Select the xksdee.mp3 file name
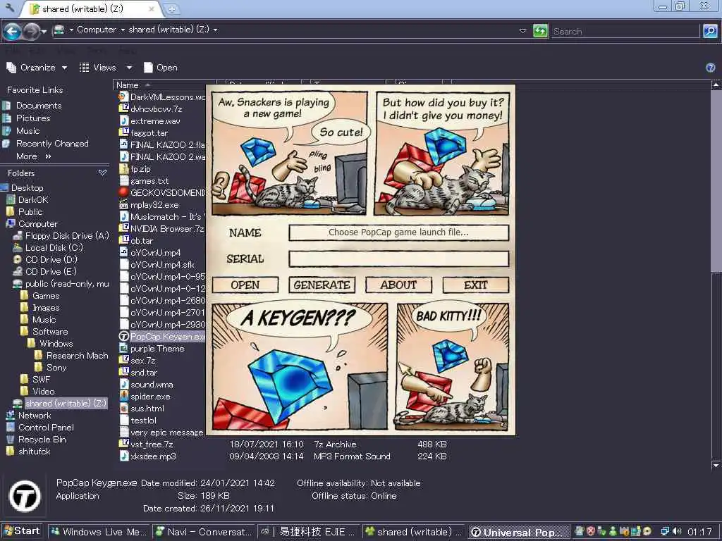Viewport: 722px width, 541px height. [x=153, y=456]
